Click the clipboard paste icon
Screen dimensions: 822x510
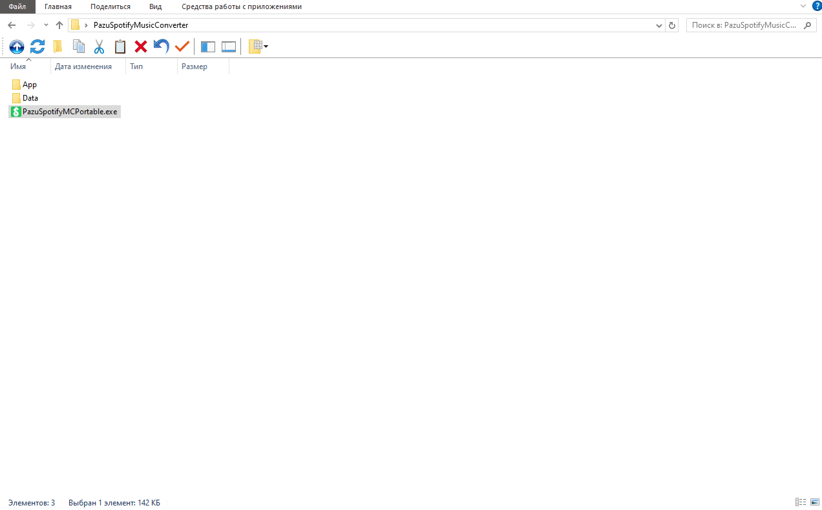point(120,46)
